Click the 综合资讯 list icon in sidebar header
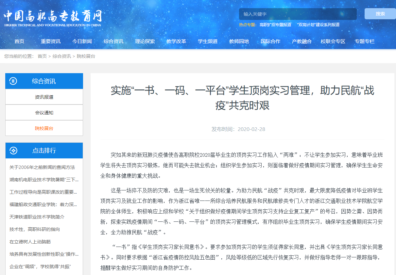The image size is (396, 275). pos(13,81)
